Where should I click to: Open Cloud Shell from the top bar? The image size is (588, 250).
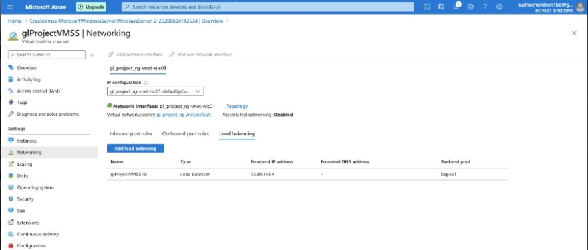[x=426, y=7]
